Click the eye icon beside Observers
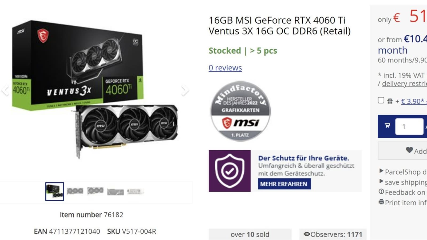This screenshot has height=240, width=427. pos(307,234)
